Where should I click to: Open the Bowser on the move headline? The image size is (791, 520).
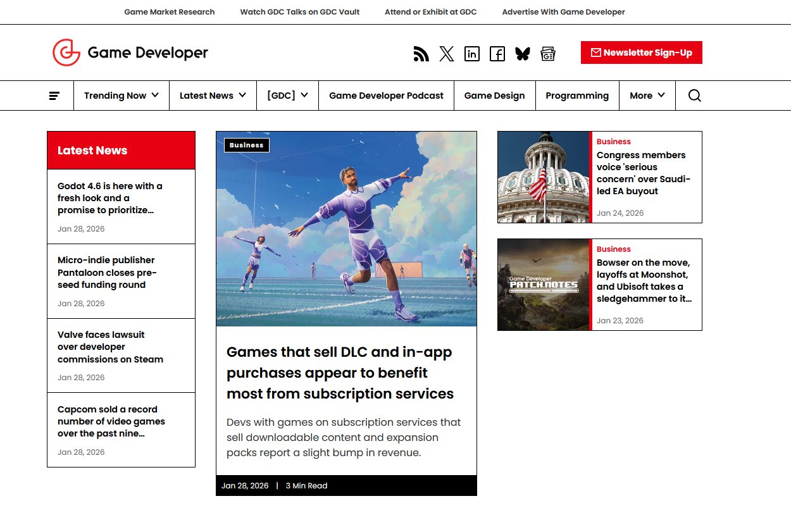point(644,280)
